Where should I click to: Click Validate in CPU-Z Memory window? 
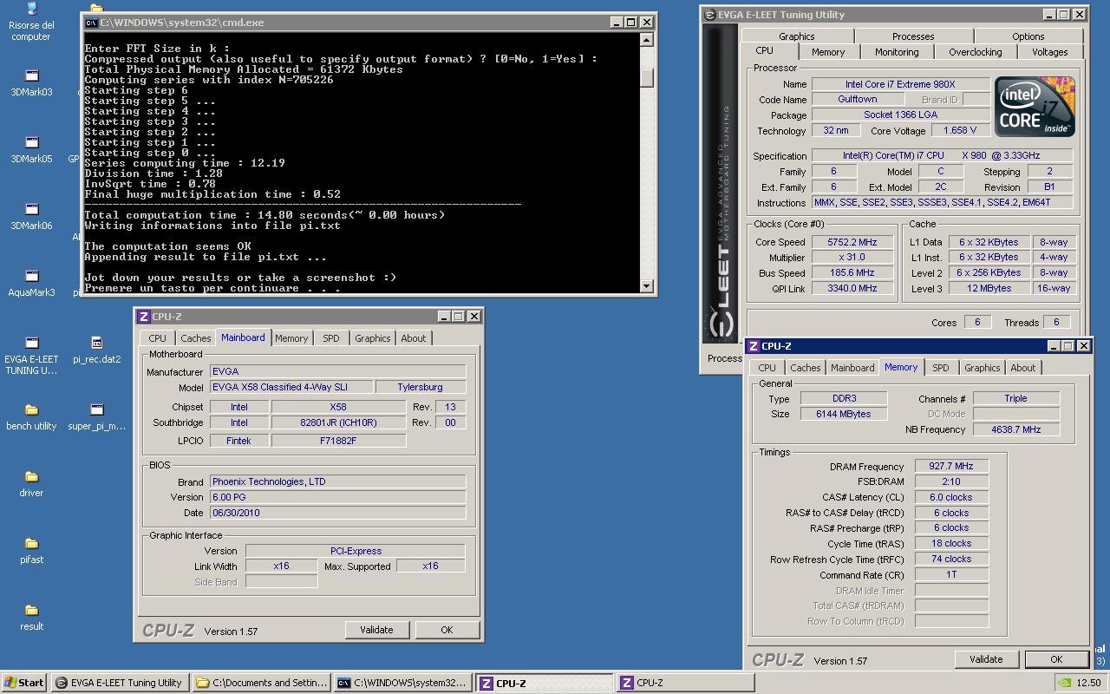985,659
